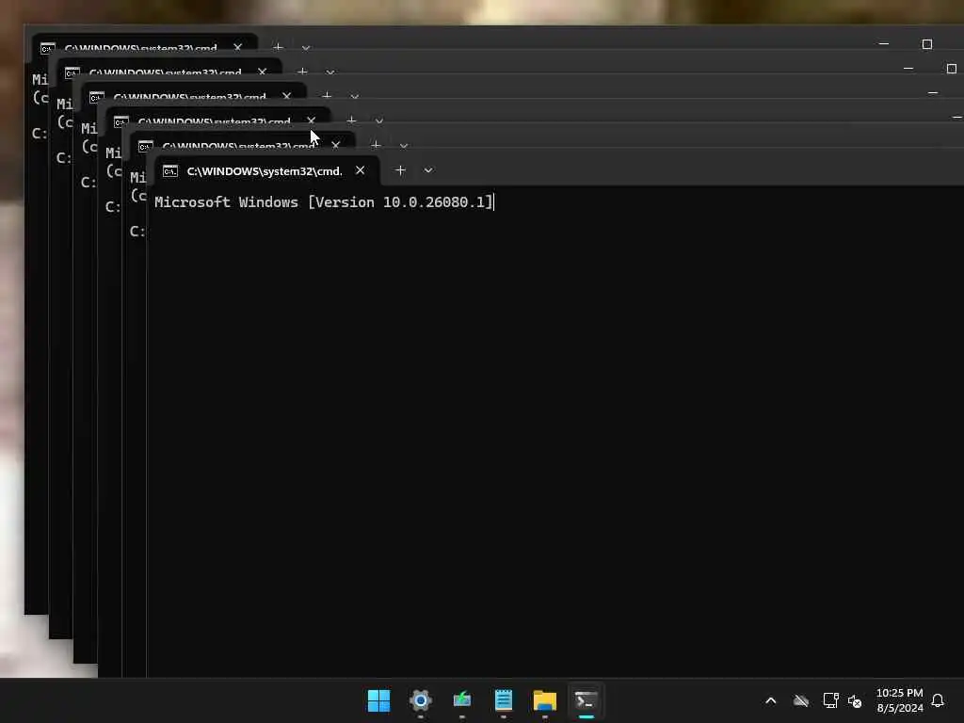Close the cmd tab in the rearmost Terminal window
Screen dimensions: 964x723
point(238,47)
